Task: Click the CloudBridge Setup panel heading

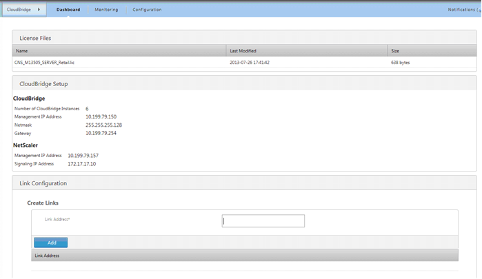Action: pyautogui.click(x=43, y=84)
